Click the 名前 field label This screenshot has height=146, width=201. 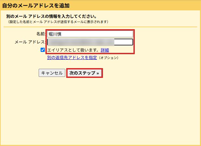click(41, 34)
